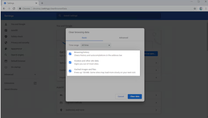Viewport: 208px width, 118px height.
Task: Reload the page with the refresh icon
Action: [13, 8]
